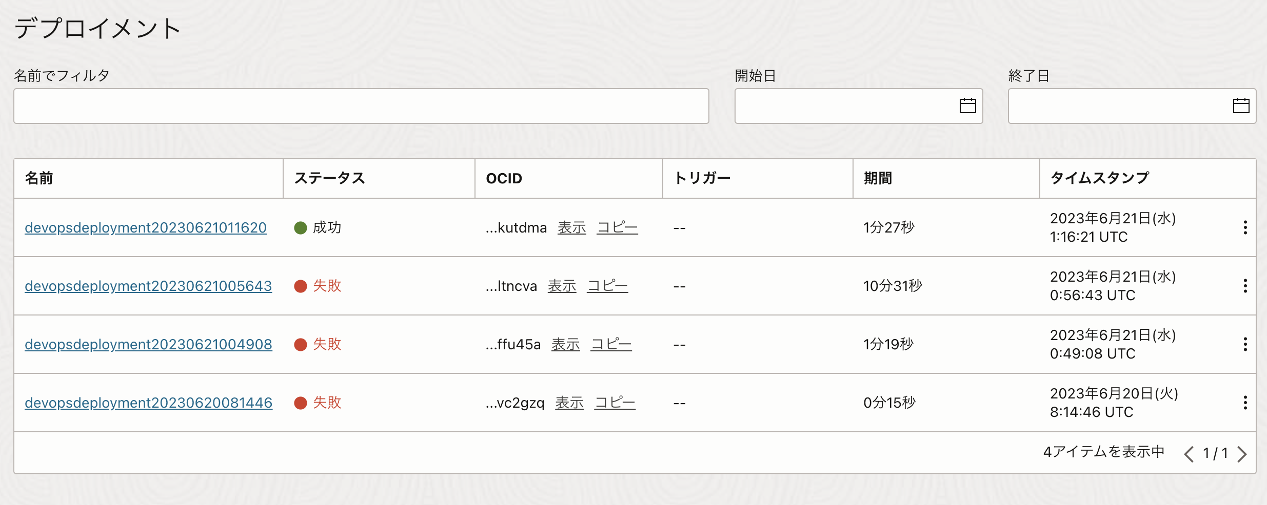Show full OCID ending in ffu45a
This screenshot has width=1267, height=505.
pyautogui.click(x=565, y=344)
